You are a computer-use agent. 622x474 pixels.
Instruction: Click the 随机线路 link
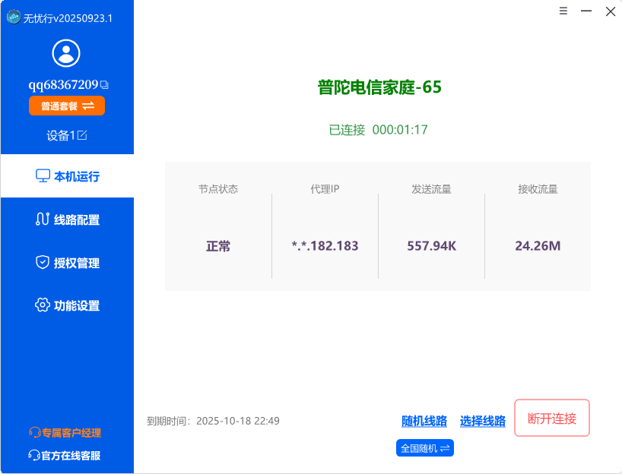424,421
